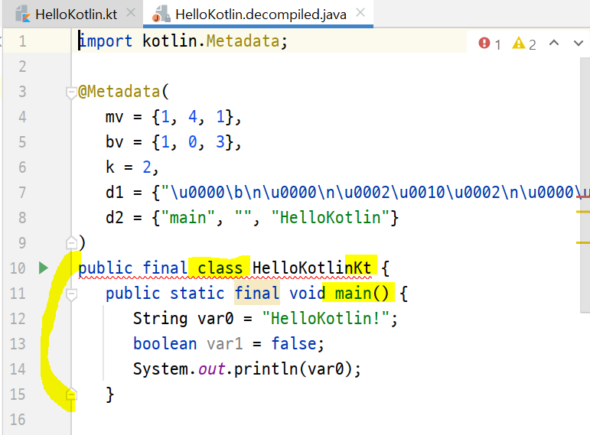Click the "HelloKotlin!" string literal
This screenshot has width=590, height=435.
coord(326,319)
